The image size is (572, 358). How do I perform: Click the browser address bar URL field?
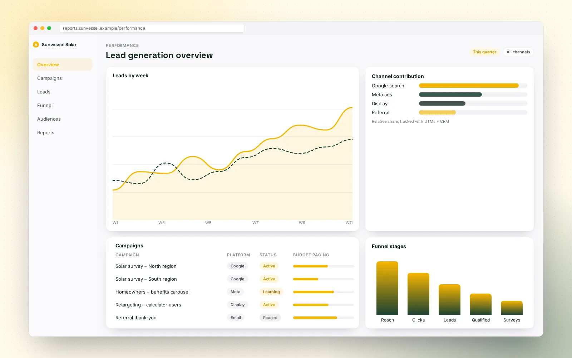(152, 28)
